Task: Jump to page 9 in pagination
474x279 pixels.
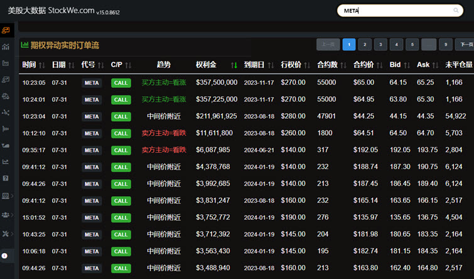Action: click(x=446, y=45)
